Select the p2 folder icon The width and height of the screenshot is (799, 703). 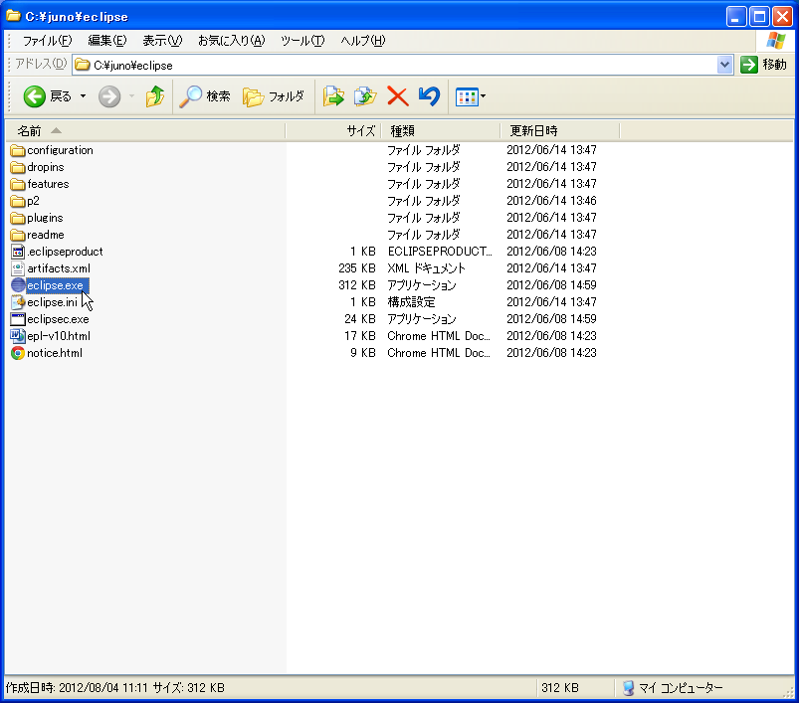click(x=18, y=201)
